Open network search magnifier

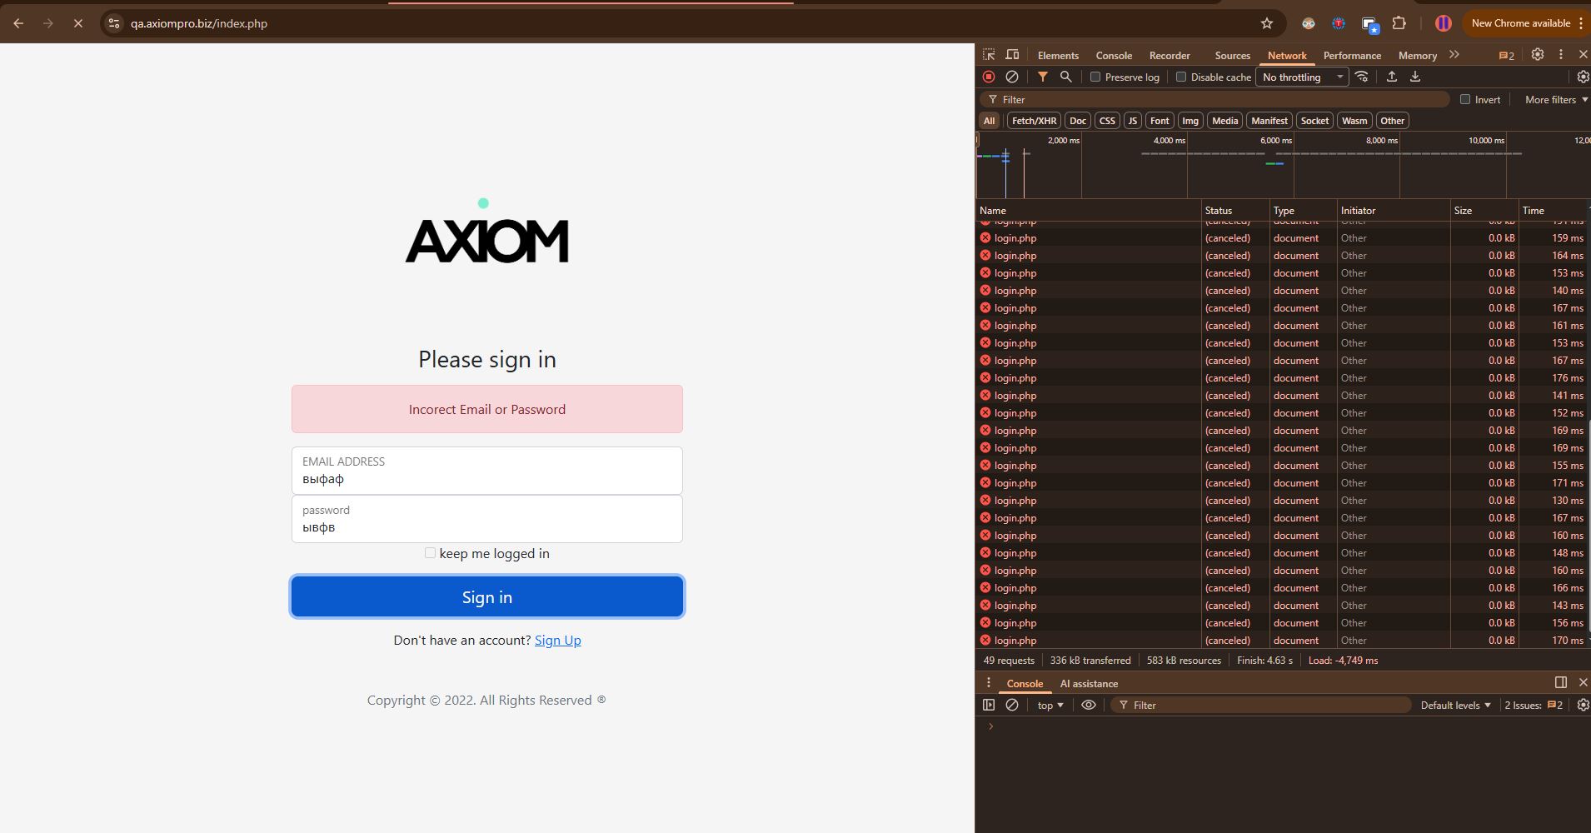[1065, 77]
